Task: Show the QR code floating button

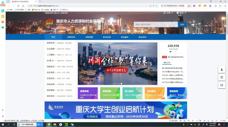Action: tap(222, 77)
